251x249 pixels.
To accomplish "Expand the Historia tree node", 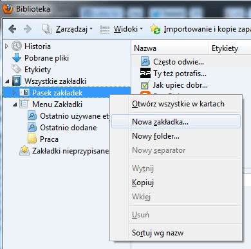I will [x=6, y=46].
